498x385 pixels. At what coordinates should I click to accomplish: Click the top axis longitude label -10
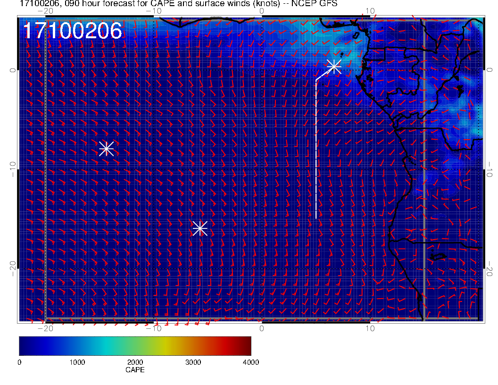tap(154, 11)
